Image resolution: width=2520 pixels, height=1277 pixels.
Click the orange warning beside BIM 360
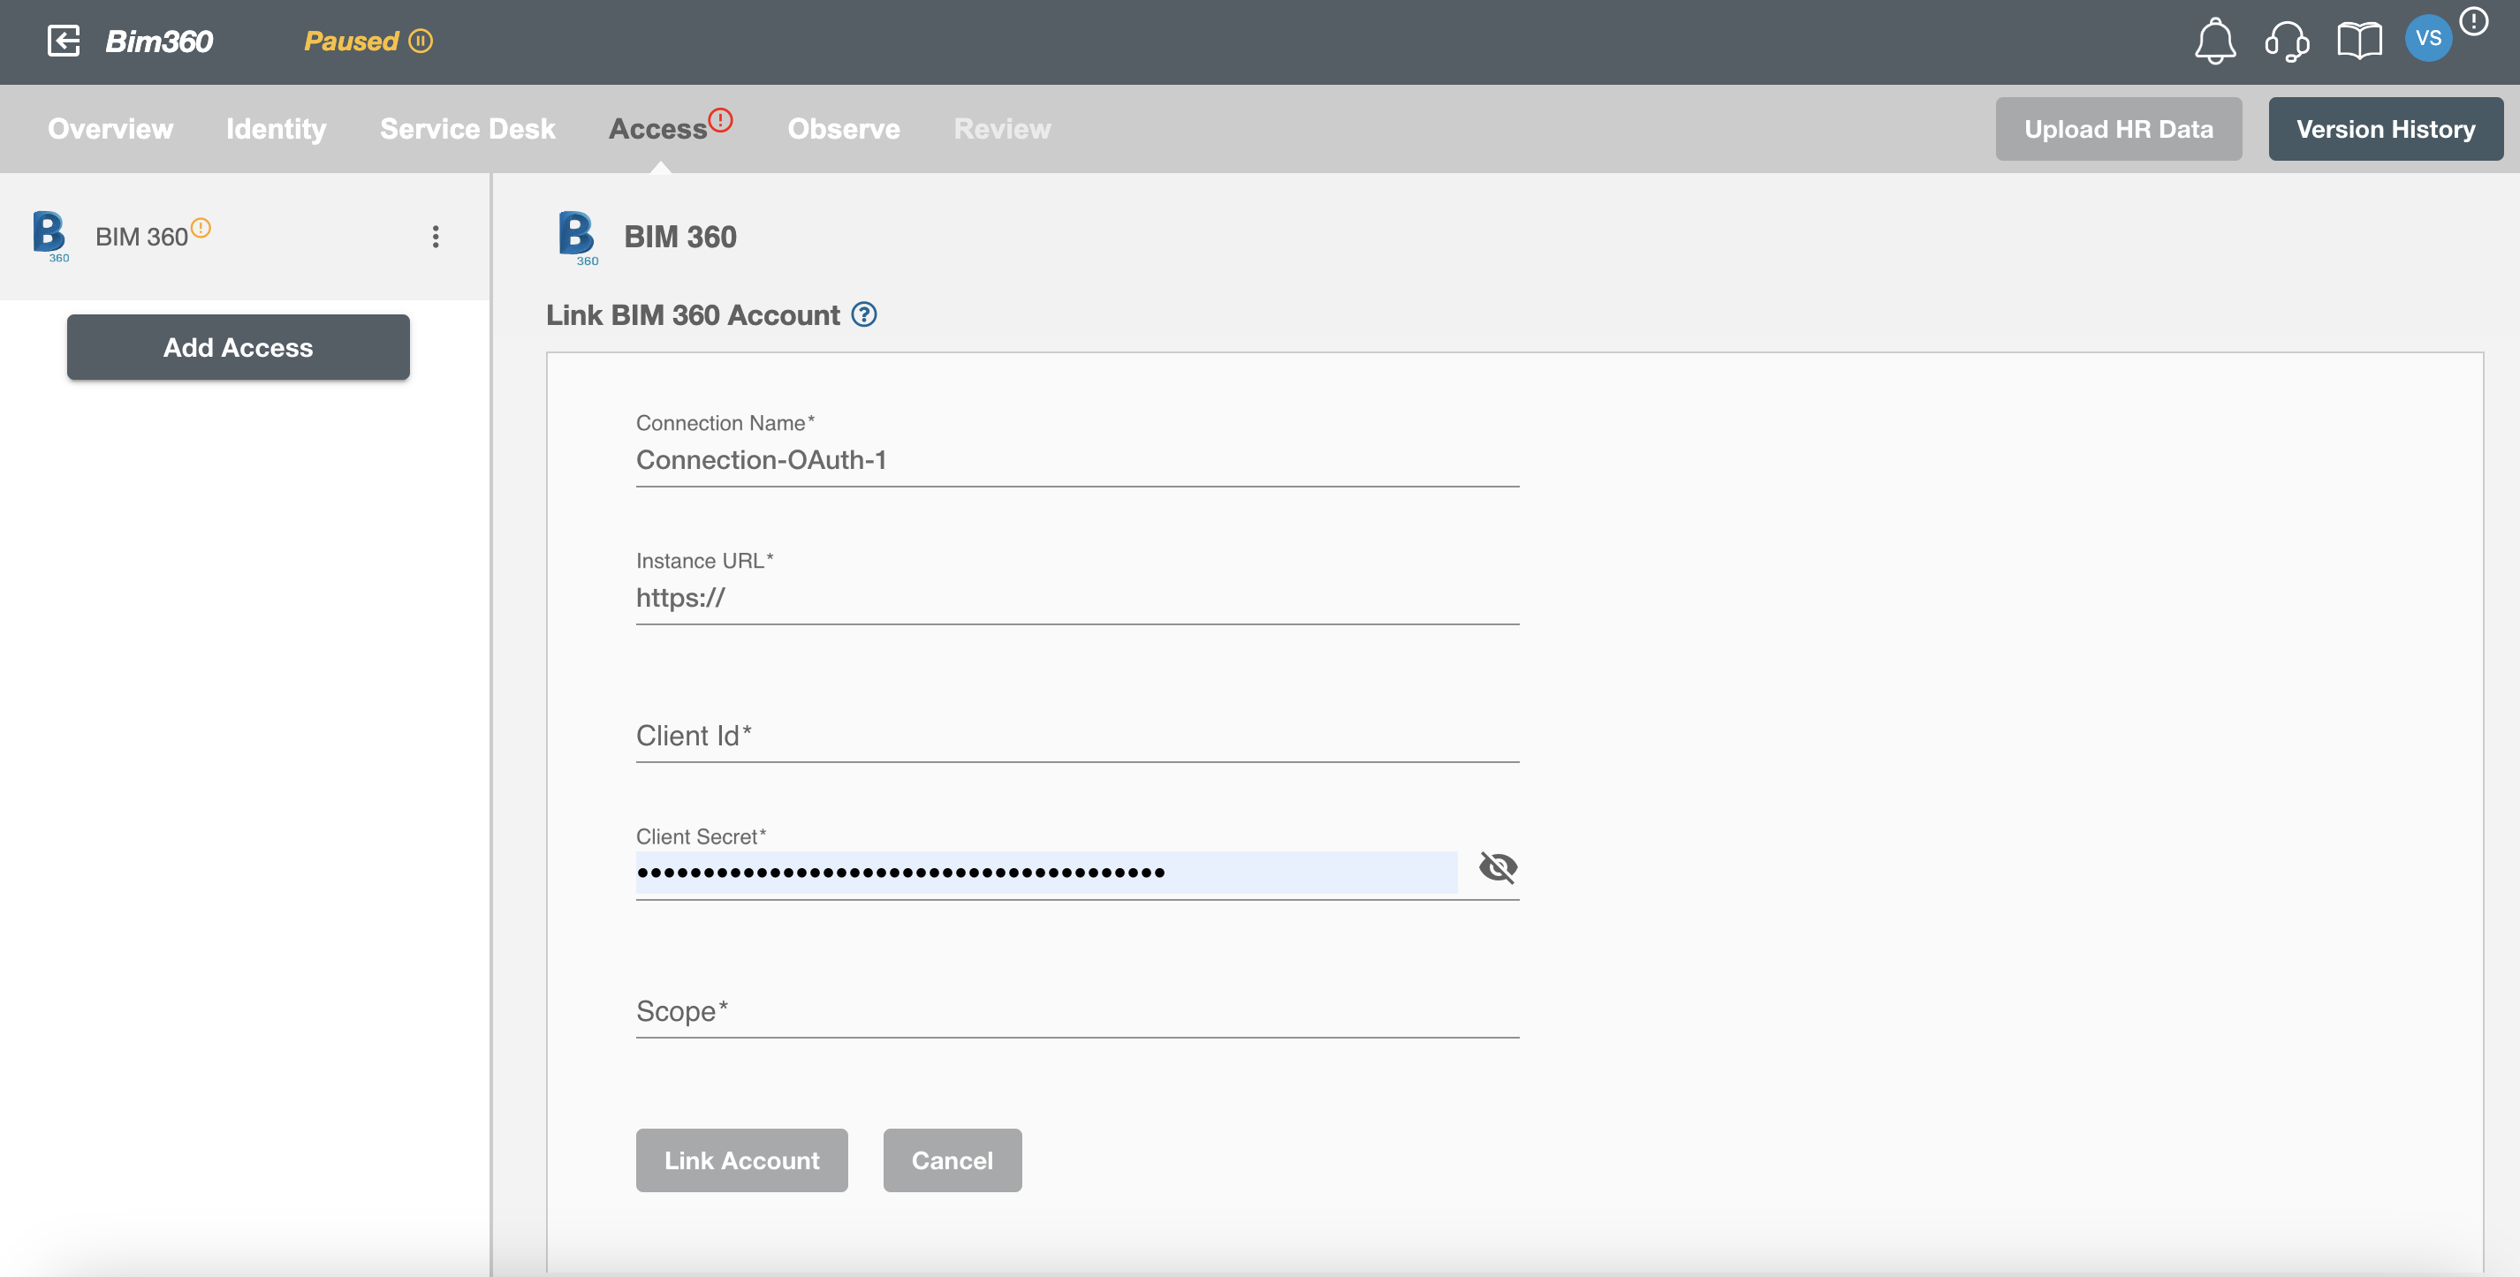click(201, 228)
